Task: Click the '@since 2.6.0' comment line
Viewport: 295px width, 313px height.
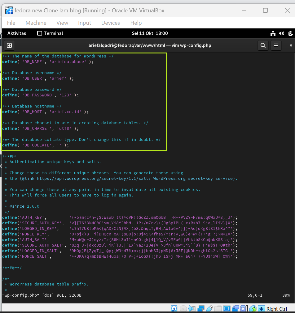Action: (24, 206)
